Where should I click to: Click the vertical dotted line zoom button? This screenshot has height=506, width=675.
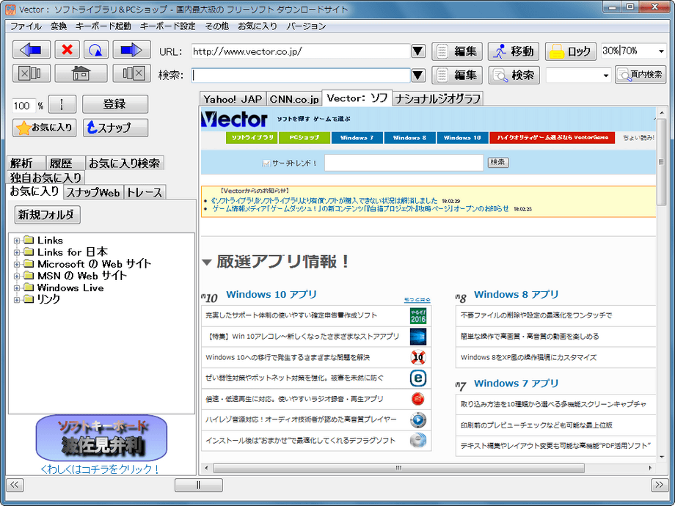(x=62, y=104)
